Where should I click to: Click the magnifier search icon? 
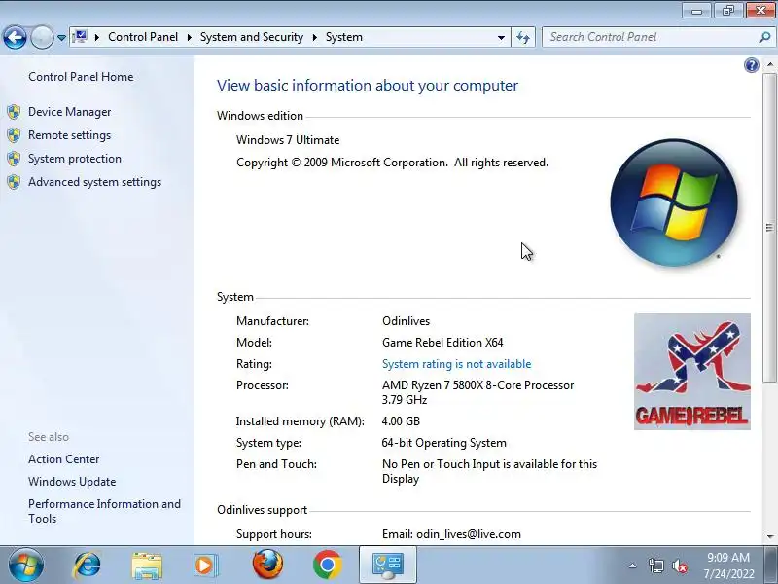[x=764, y=37]
